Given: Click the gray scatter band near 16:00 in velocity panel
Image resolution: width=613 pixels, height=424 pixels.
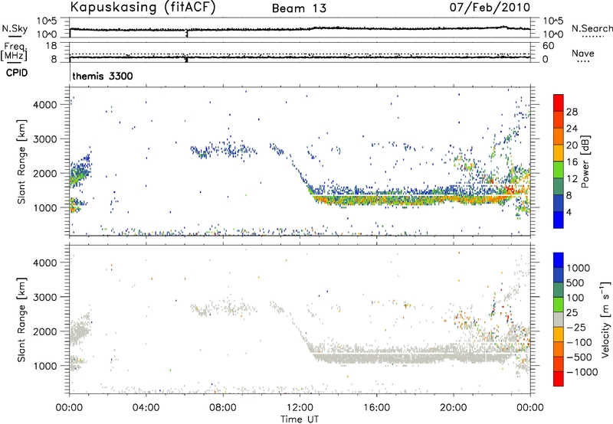Looking at the screenshot, I should click(x=376, y=355).
